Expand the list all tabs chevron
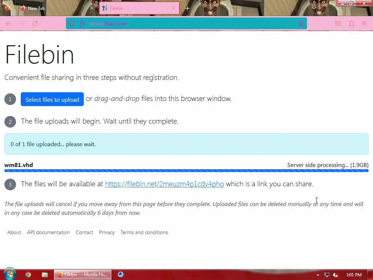Image resolution: width=373 pixels, height=280 pixels. (314, 8)
